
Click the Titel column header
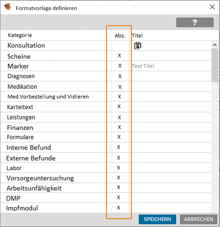pyautogui.click(x=137, y=36)
